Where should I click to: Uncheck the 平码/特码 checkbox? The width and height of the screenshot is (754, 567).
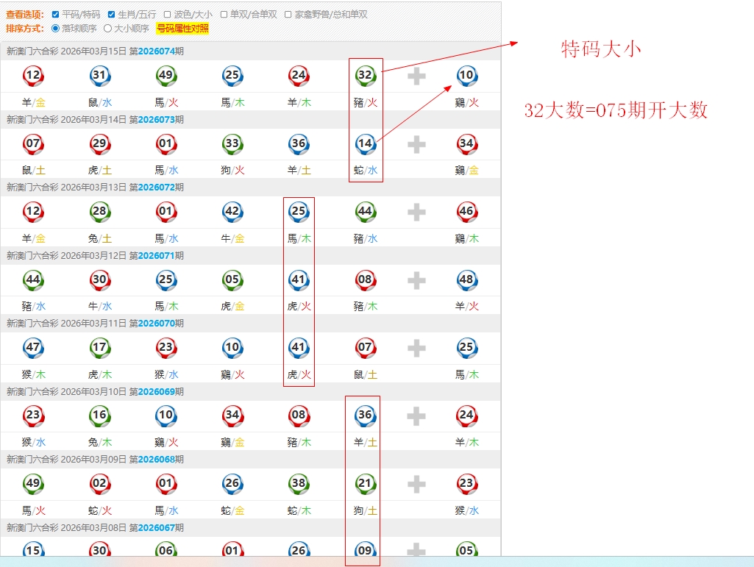[x=56, y=14]
